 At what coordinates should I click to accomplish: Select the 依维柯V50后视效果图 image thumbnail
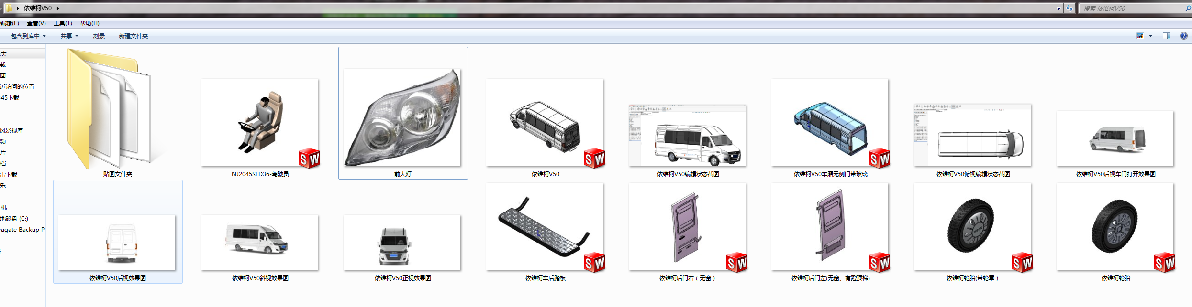(x=117, y=243)
